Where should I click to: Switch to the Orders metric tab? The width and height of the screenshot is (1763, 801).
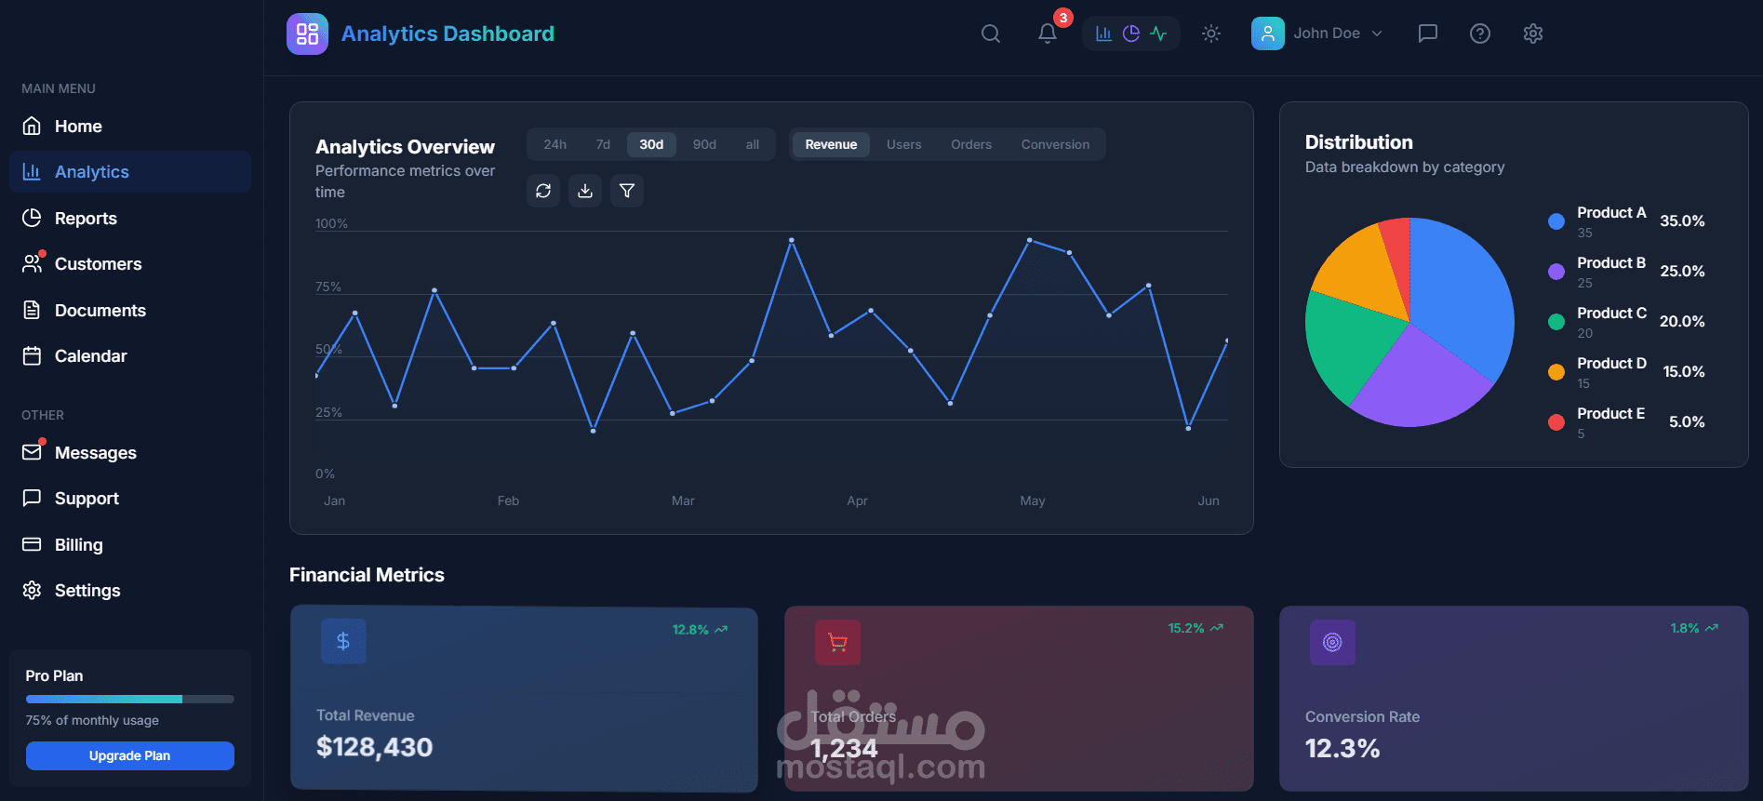tap(971, 144)
